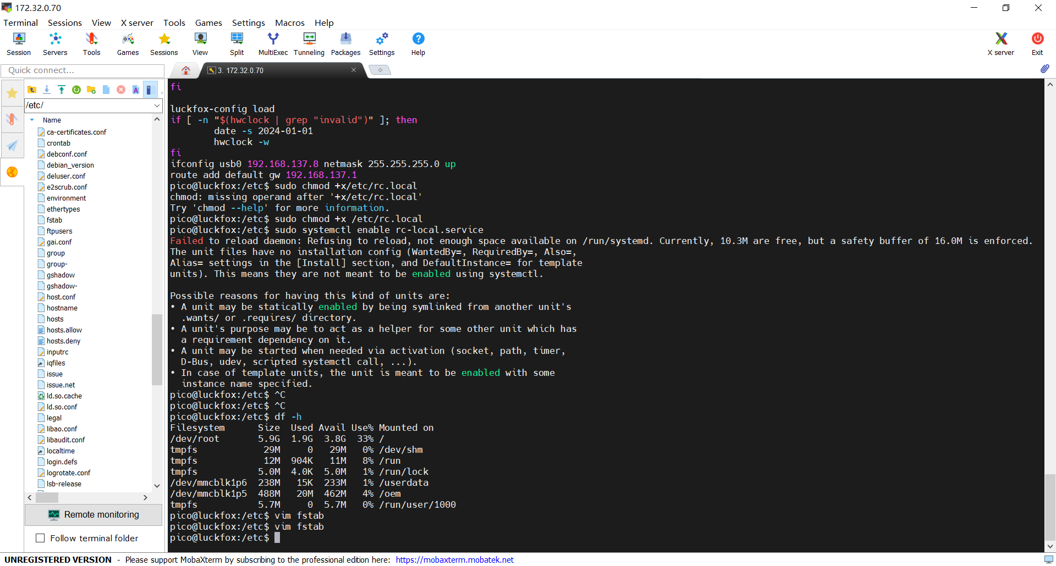Click the file list down arrow
The height and width of the screenshot is (566, 1056).
157,486
